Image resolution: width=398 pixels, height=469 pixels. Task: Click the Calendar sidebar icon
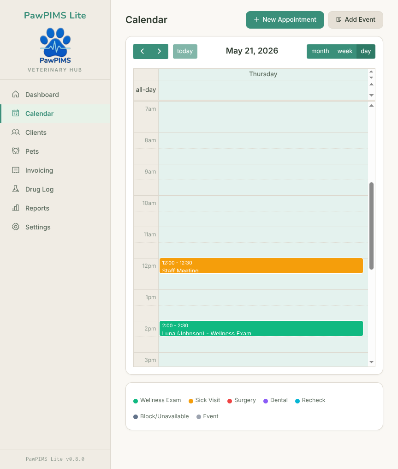point(16,114)
